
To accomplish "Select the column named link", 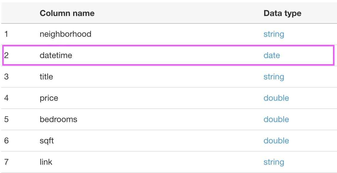I will click(46, 162).
